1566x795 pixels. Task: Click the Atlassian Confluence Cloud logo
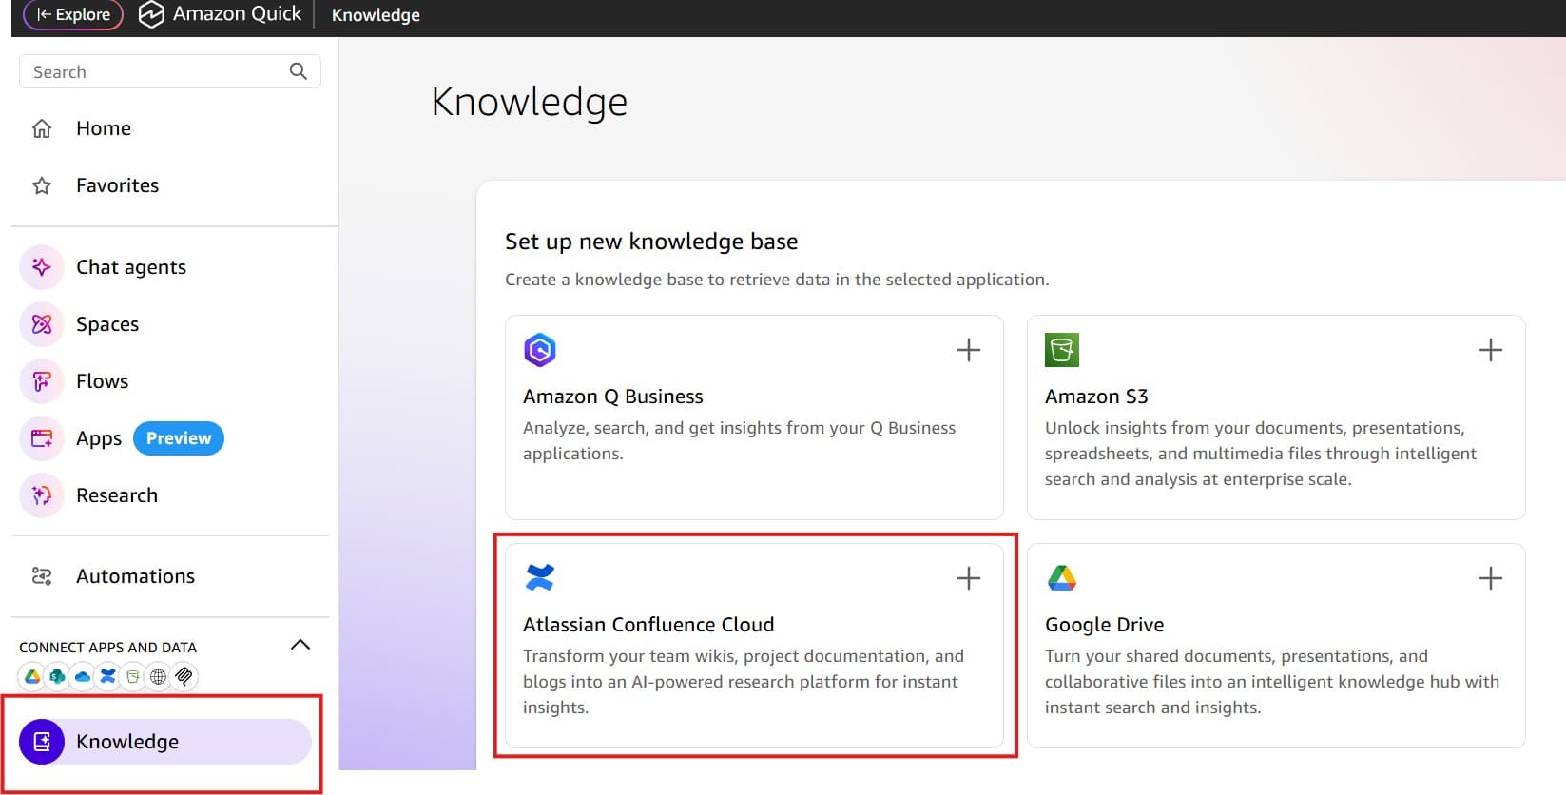[540, 577]
